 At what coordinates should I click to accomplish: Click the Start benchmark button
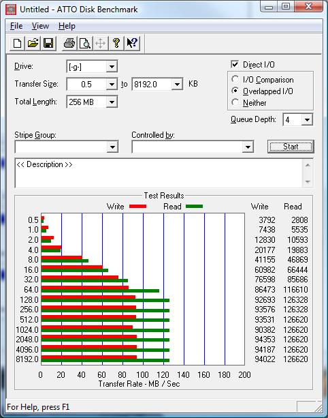[x=291, y=147]
